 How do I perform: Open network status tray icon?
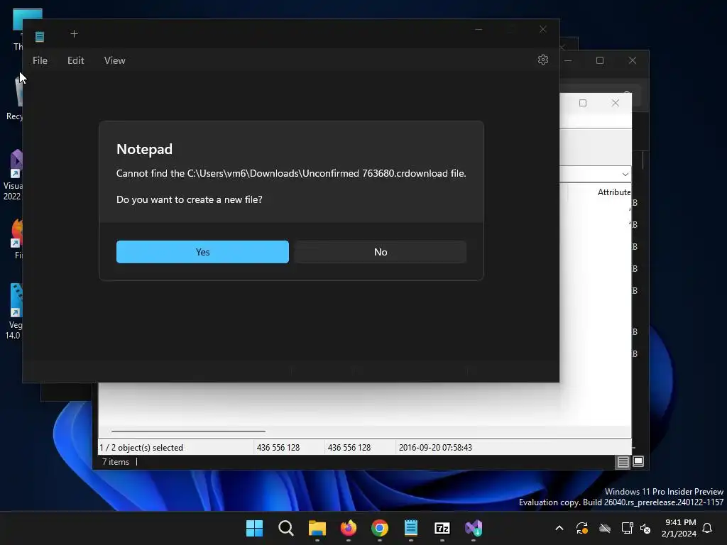pyautogui.click(x=627, y=528)
